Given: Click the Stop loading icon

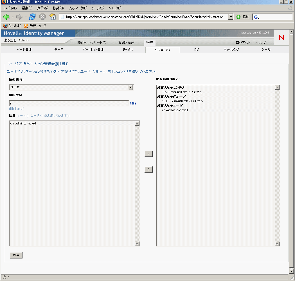Looking at the screenshot, I should click(42, 17).
